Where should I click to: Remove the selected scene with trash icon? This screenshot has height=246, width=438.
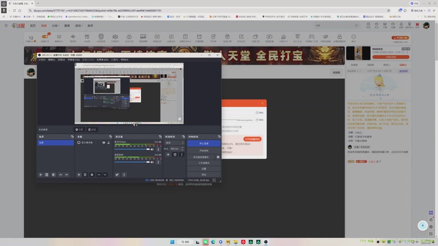pos(47,174)
